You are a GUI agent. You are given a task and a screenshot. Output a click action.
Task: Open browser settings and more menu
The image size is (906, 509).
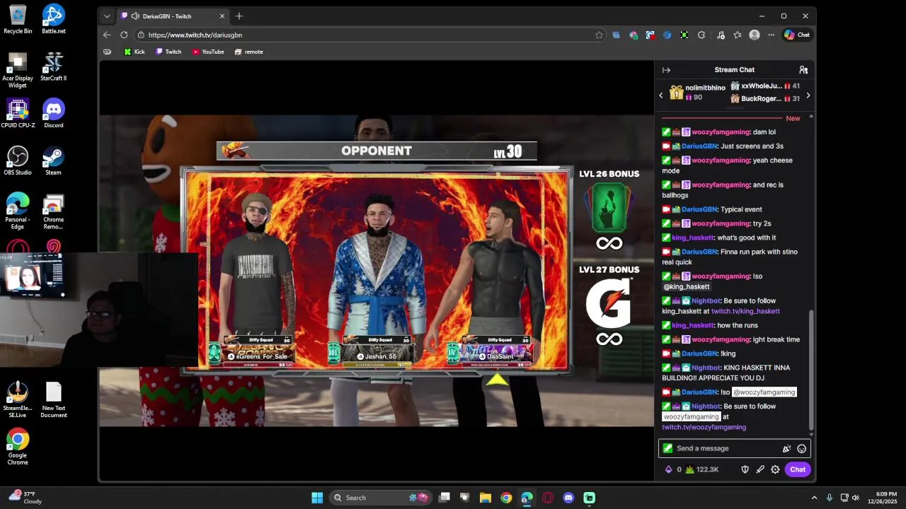(x=771, y=35)
